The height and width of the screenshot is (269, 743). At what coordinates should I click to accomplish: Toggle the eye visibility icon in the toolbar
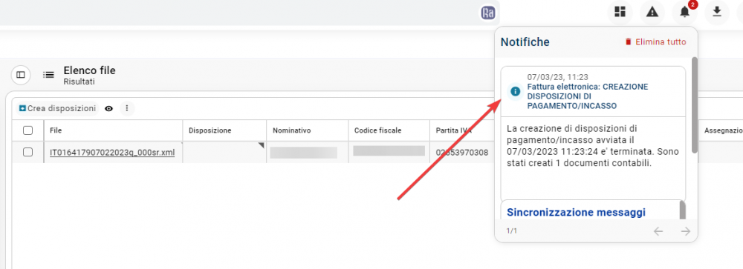109,108
